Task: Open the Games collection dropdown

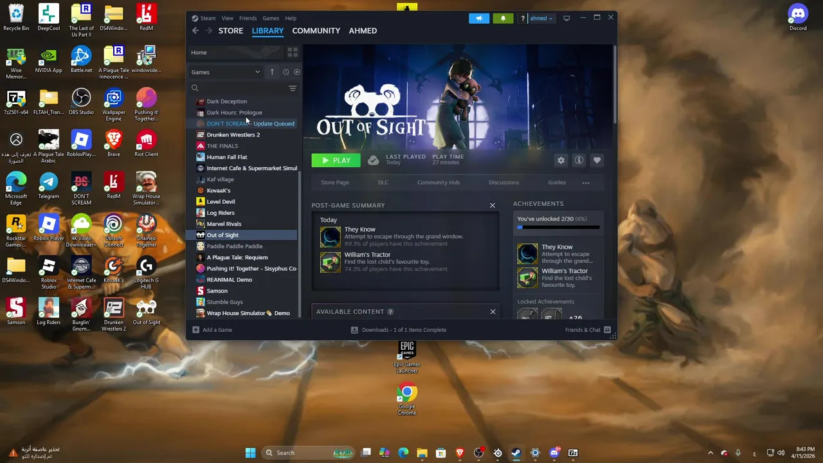Action: tap(226, 72)
